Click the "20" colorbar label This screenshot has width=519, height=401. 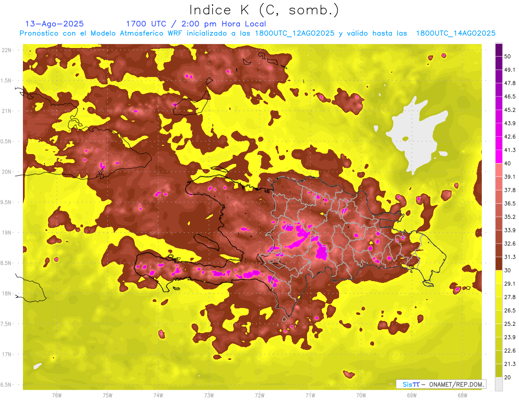coord(508,377)
